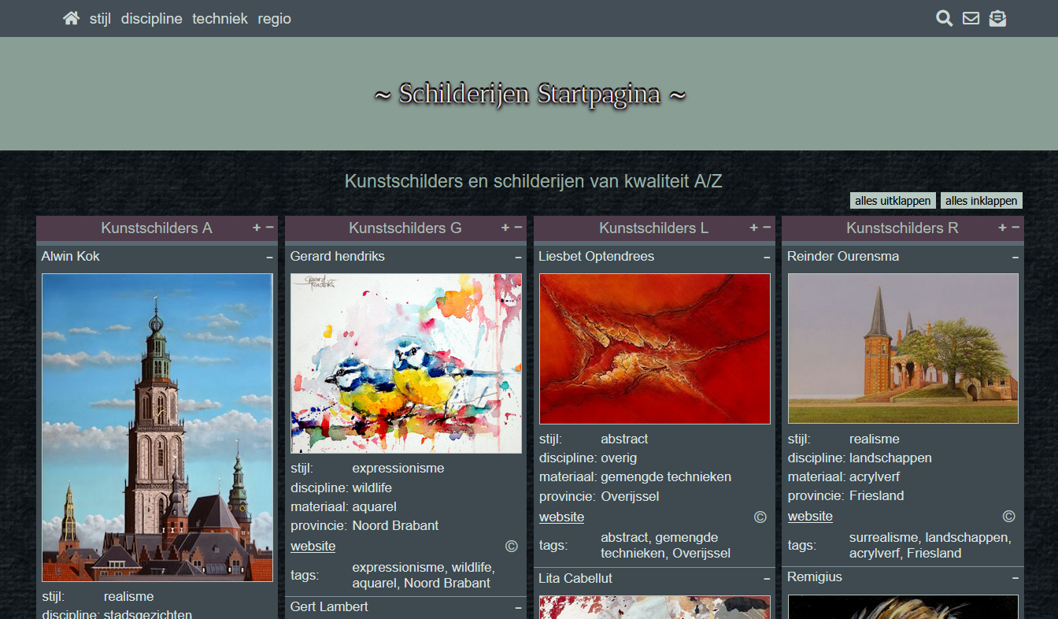Click the home icon in the navigation bar
The image size is (1058, 619).
click(x=71, y=17)
